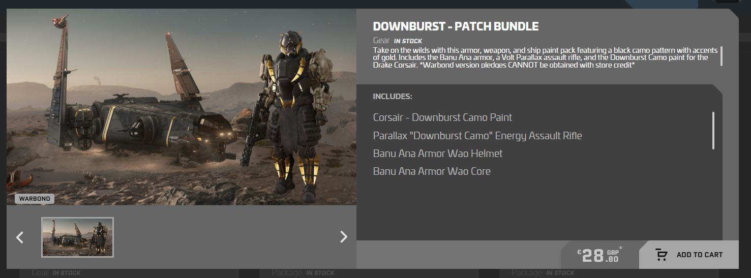Click the 'INCLUDES:' heading
This screenshot has height=278, width=751.
pyautogui.click(x=393, y=97)
